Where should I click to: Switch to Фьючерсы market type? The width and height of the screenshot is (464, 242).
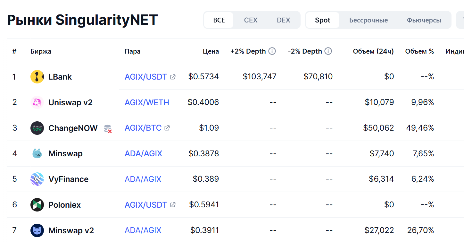tap(424, 20)
